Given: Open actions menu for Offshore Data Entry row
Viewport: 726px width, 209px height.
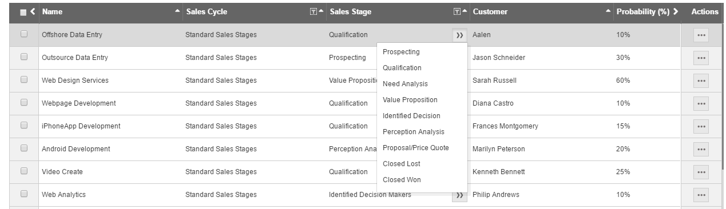Looking at the screenshot, I should 701,35.
